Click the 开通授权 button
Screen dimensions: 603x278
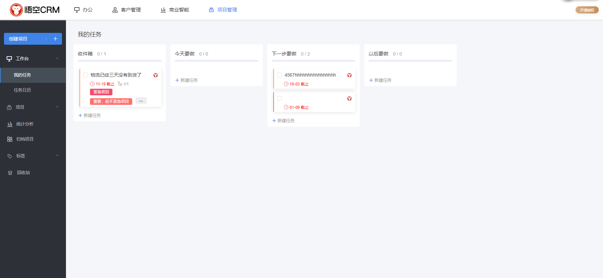587,10
